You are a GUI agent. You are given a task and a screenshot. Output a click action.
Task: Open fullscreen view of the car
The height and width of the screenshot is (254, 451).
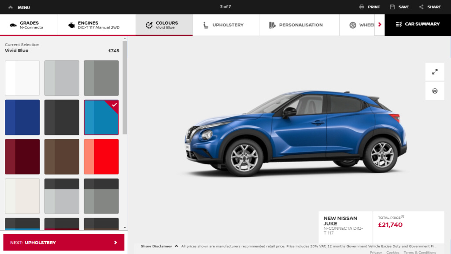coord(435,72)
